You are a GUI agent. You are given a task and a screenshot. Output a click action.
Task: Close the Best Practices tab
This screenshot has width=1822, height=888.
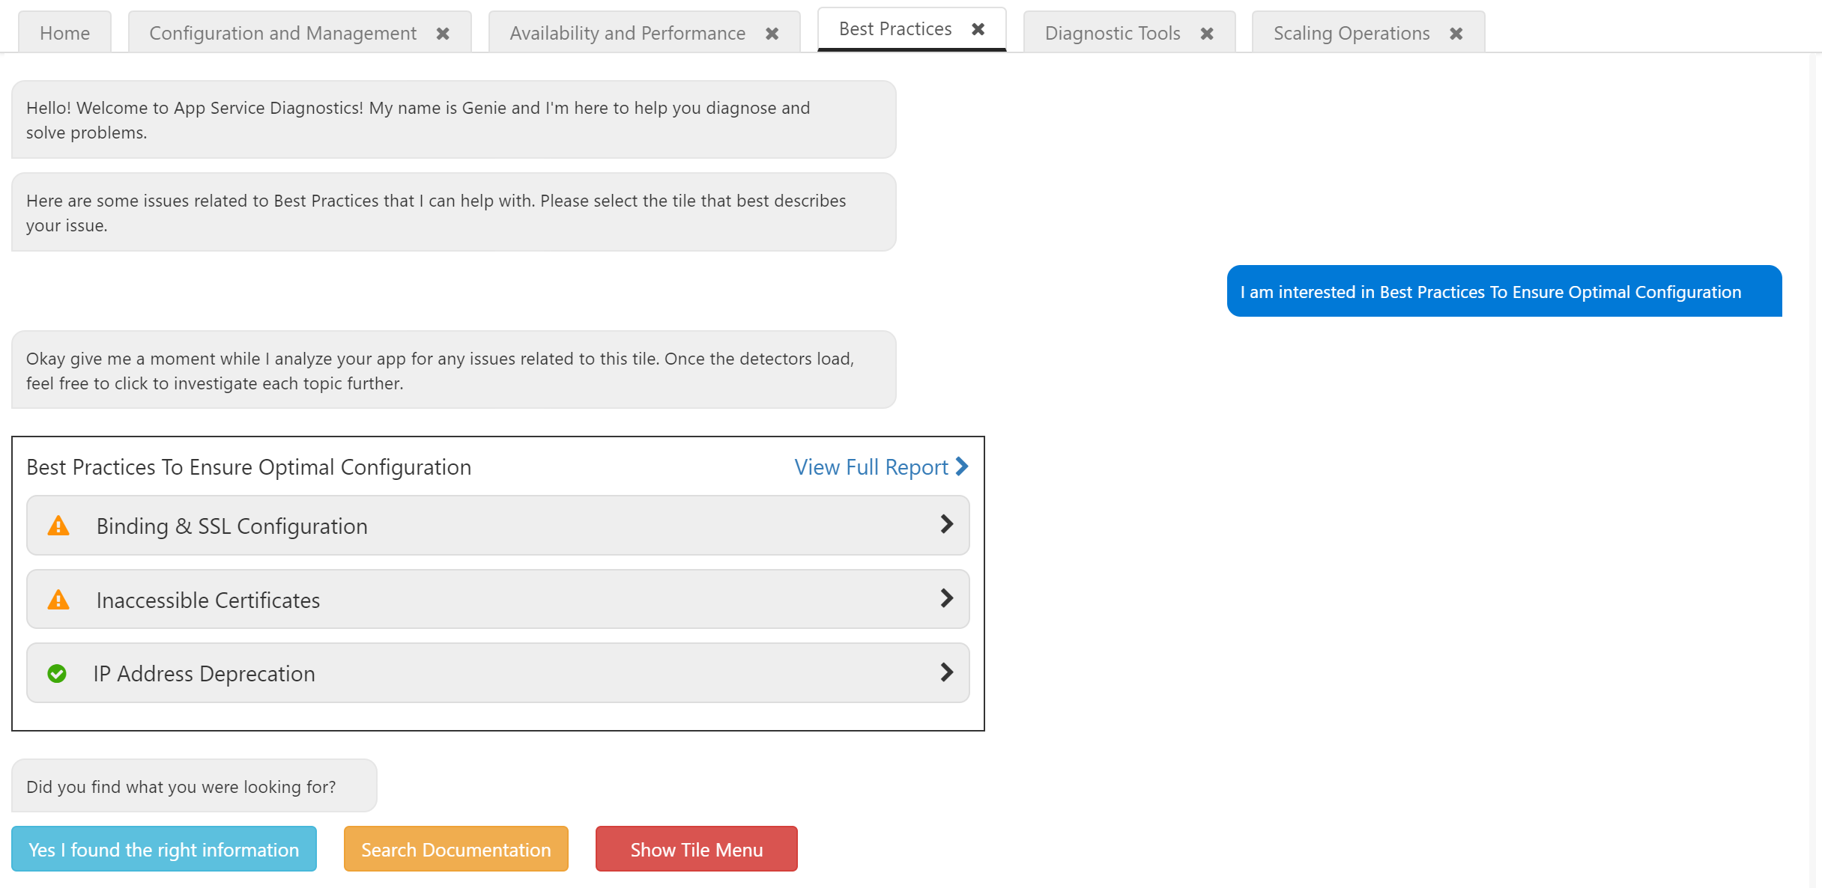pyautogui.click(x=978, y=29)
